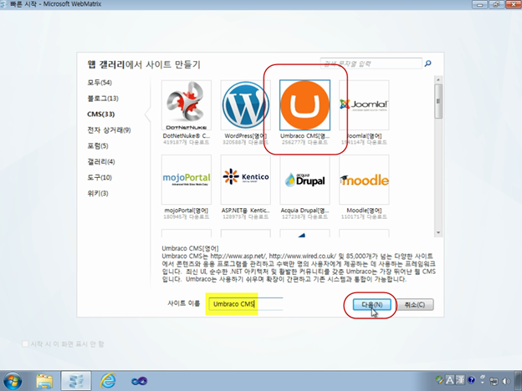
Task: Select the Umbraco CMS orange logo
Action: point(305,105)
